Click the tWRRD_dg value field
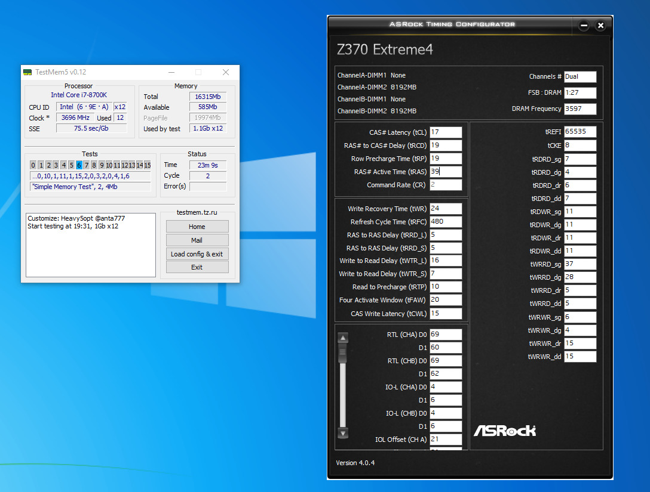Viewport: 650px width, 492px height. tap(580, 277)
